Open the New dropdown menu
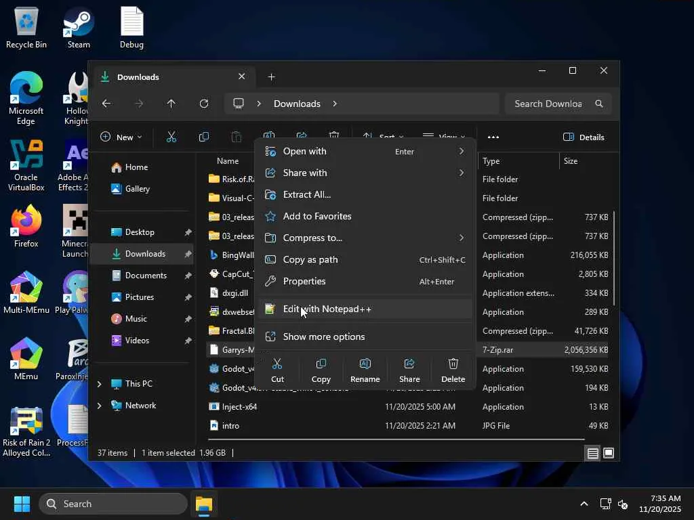This screenshot has height=520, width=694. click(x=121, y=137)
